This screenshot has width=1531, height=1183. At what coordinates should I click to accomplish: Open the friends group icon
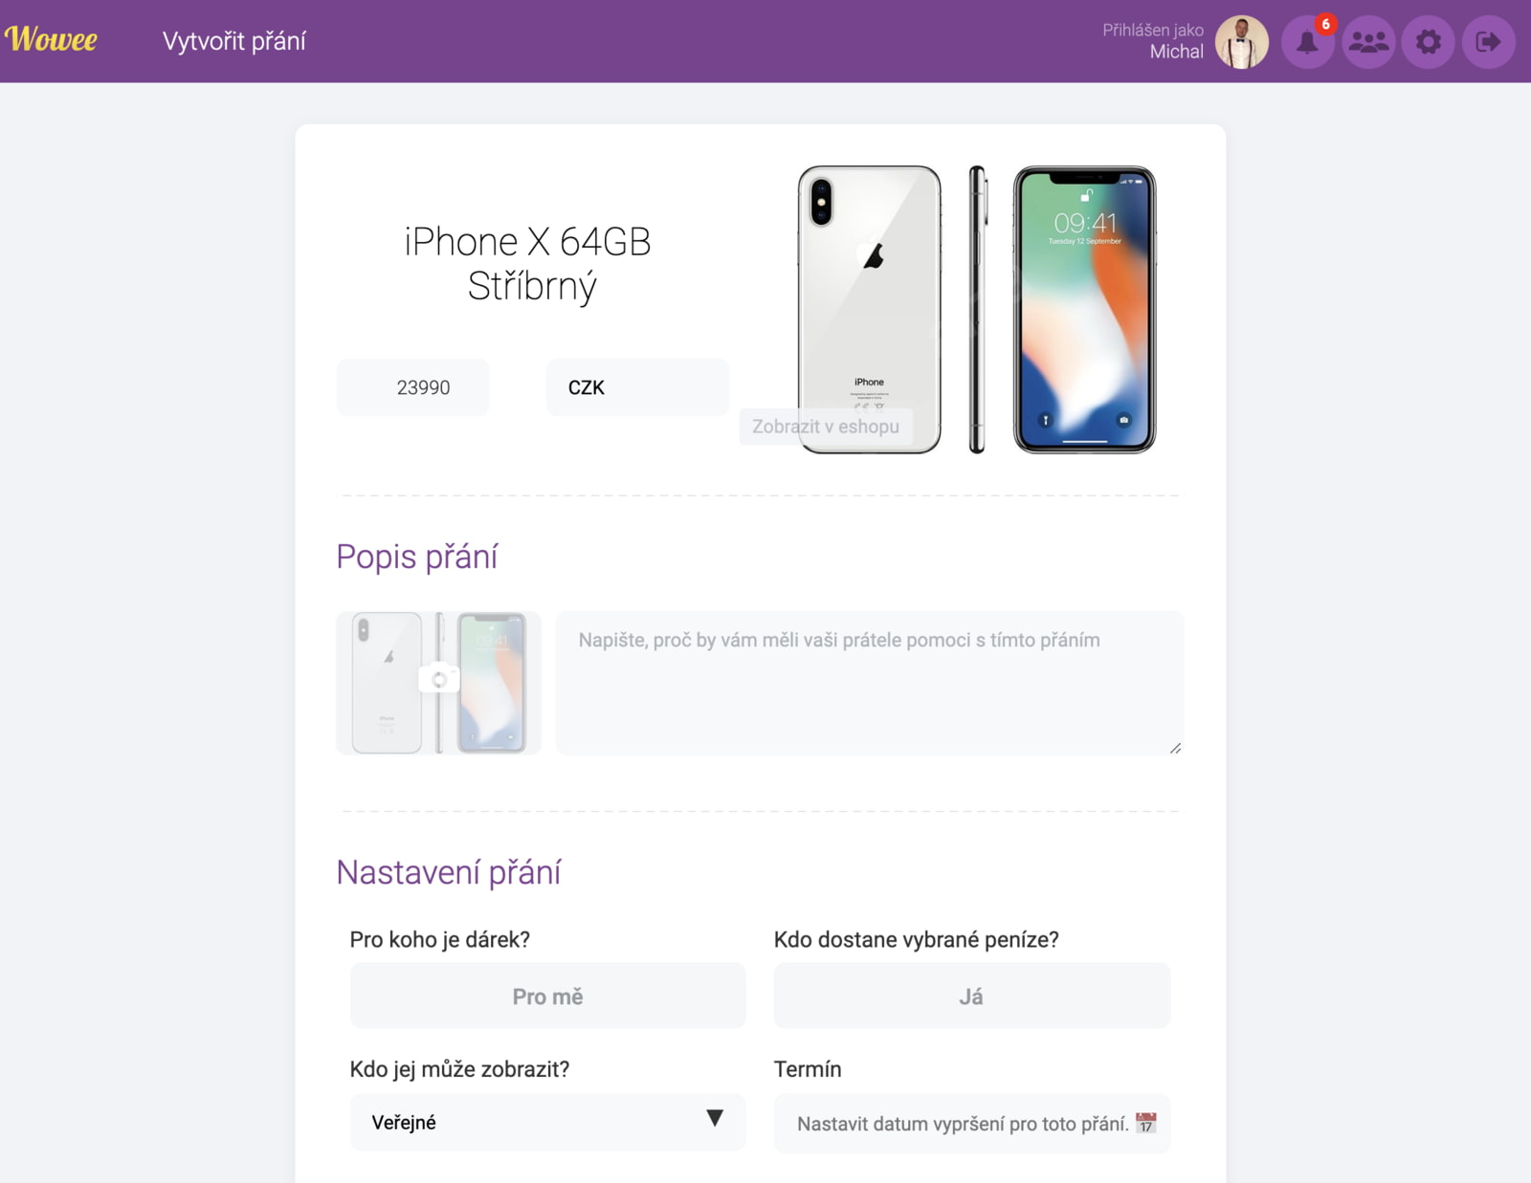(x=1368, y=42)
